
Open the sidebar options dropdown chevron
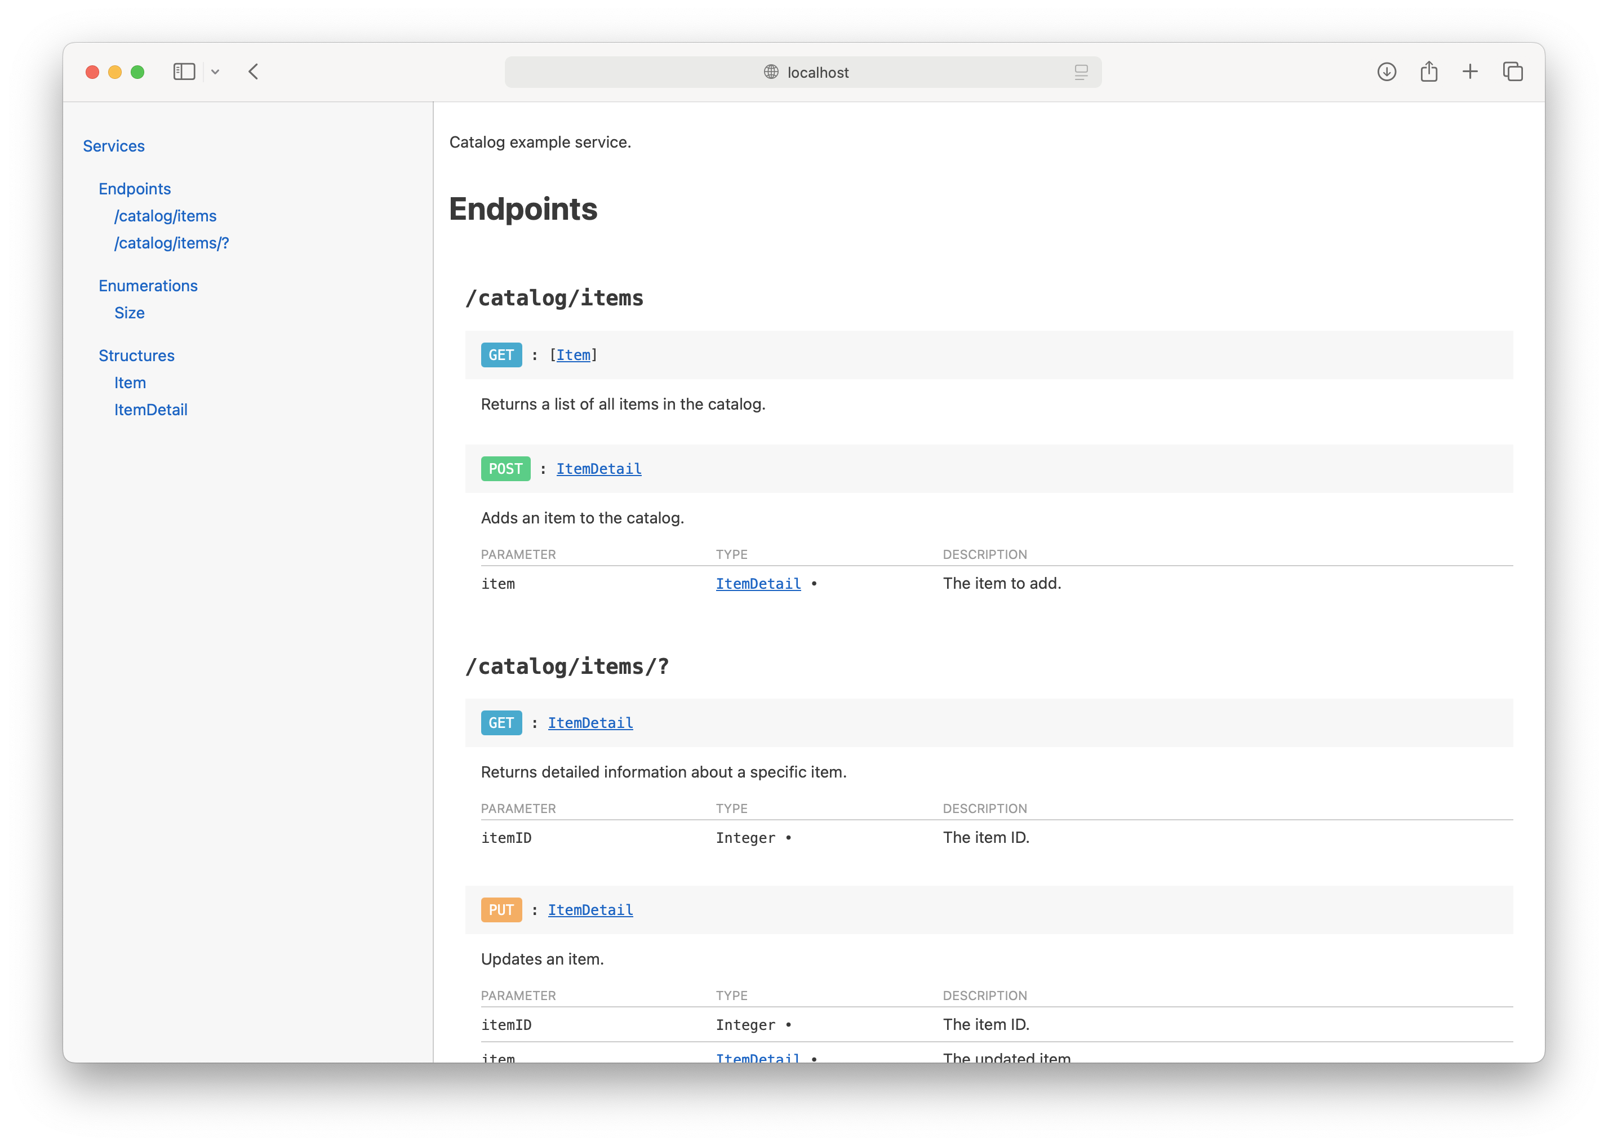click(x=215, y=72)
